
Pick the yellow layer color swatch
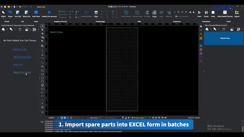coord(201,38)
